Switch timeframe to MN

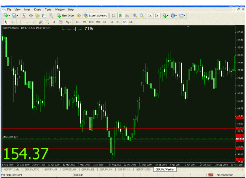point(131,22)
